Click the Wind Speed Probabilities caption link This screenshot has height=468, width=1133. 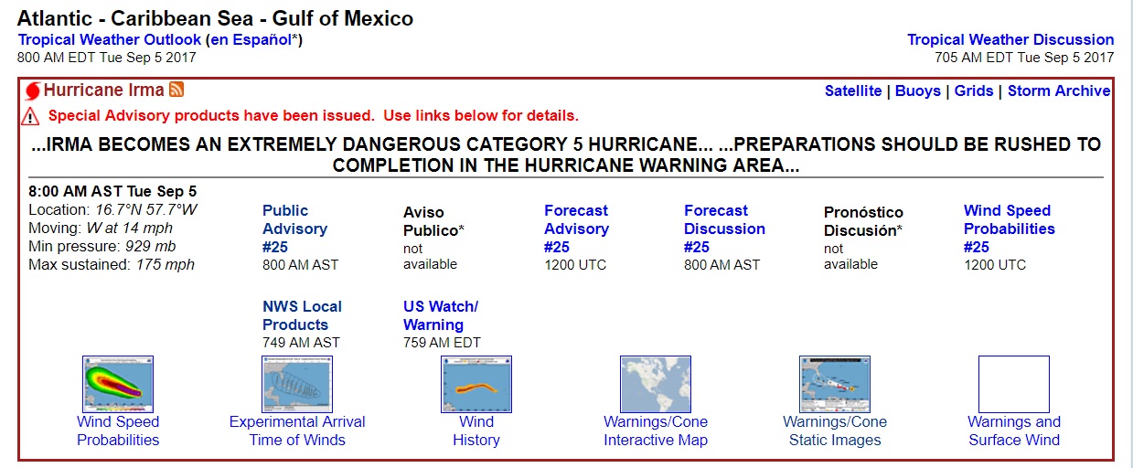(x=118, y=431)
